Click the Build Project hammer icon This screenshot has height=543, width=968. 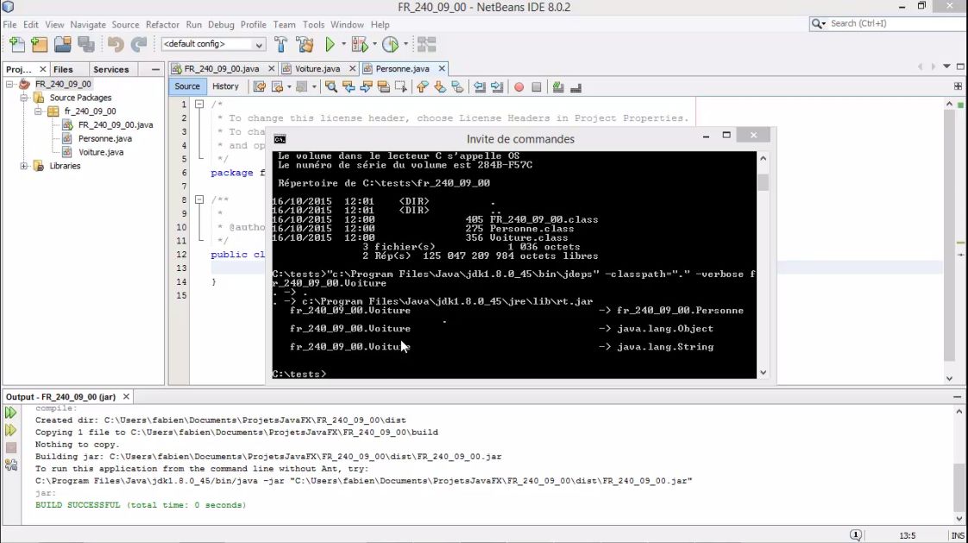pos(281,44)
